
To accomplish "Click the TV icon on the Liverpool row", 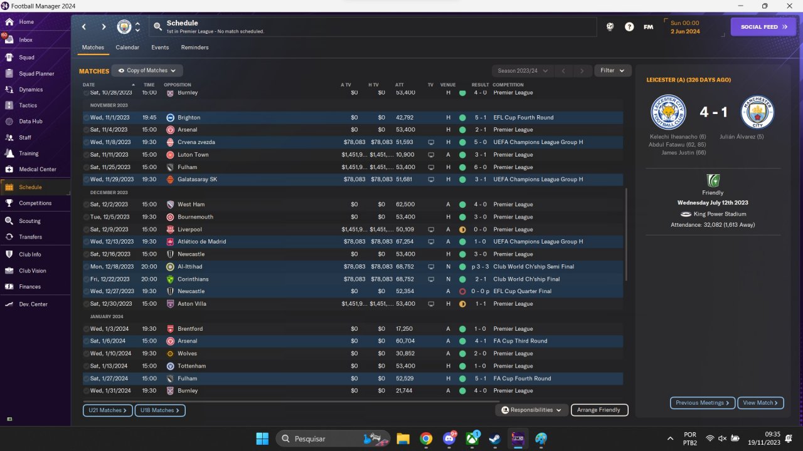I will coord(431,229).
